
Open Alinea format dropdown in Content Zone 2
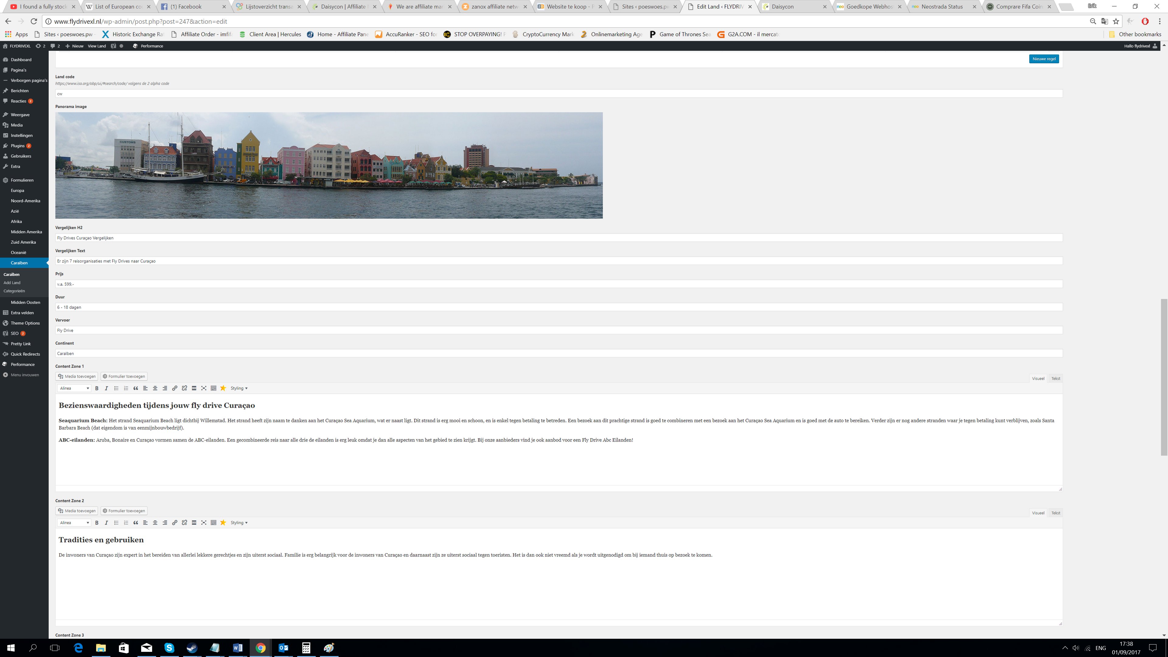(74, 523)
